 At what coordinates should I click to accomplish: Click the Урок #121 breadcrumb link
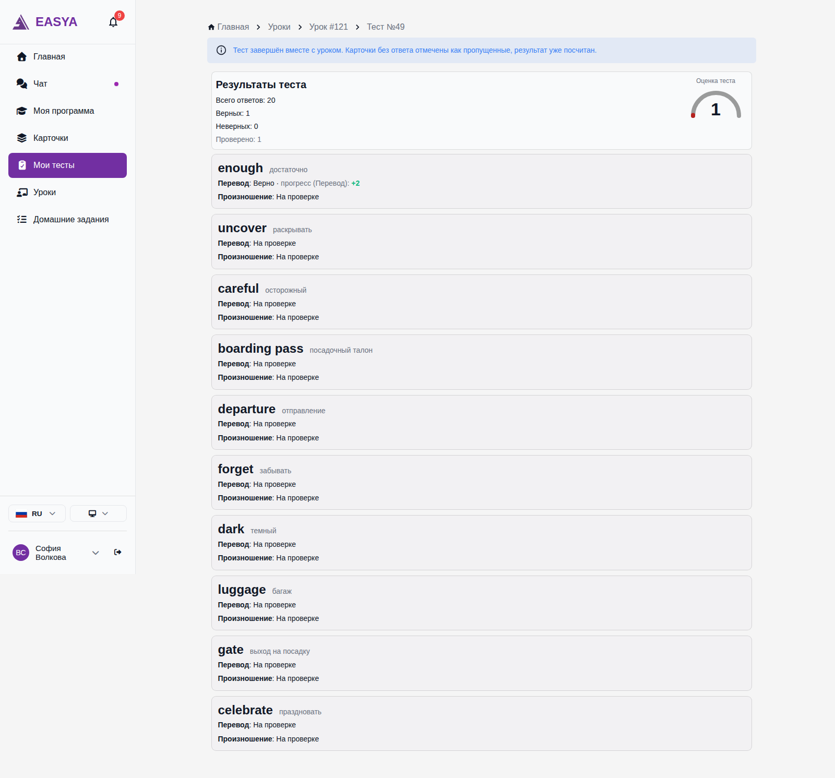328,27
